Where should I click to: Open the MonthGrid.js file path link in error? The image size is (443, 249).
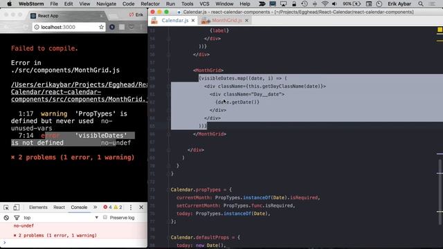point(79,92)
